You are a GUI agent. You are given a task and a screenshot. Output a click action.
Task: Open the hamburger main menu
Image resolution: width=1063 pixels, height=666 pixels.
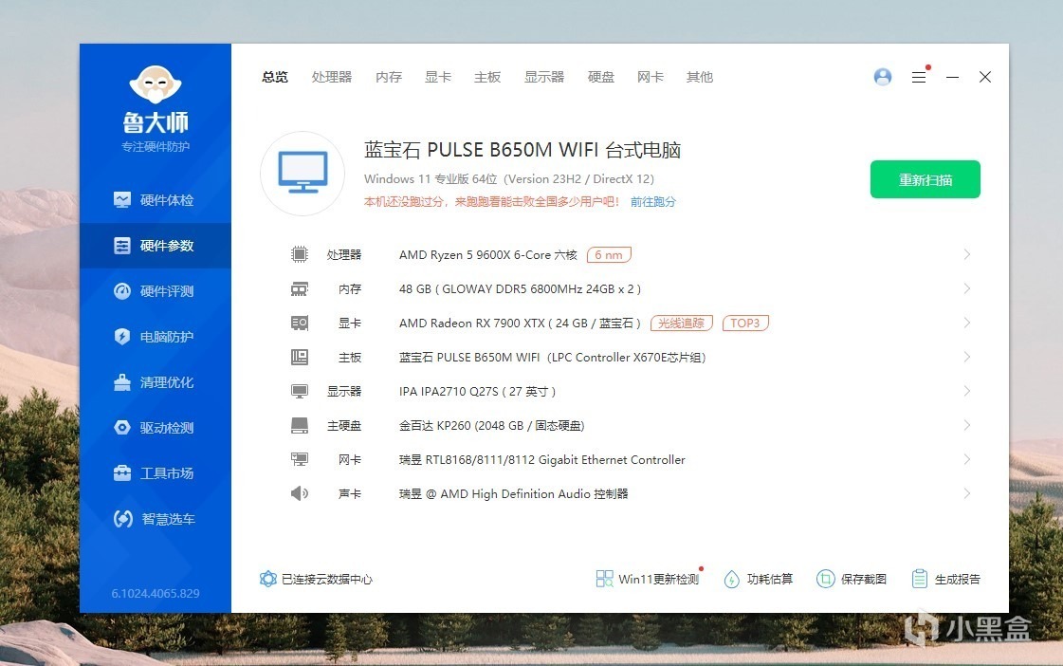coord(919,77)
